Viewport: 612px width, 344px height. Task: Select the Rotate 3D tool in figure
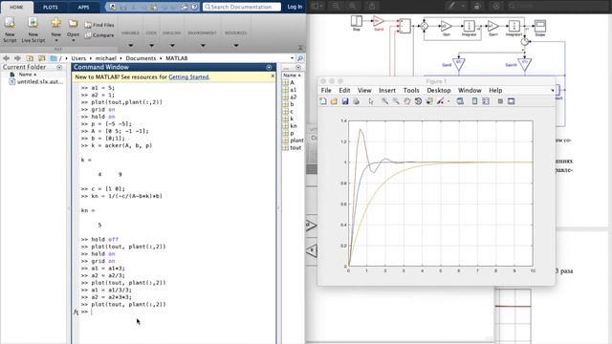[418, 101]
